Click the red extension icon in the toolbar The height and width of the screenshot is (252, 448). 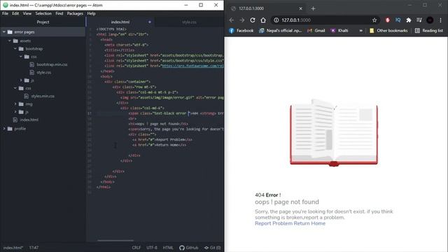387,20
